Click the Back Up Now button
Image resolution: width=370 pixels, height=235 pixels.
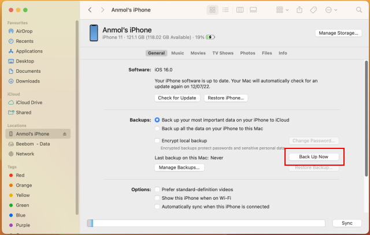(313, 157)
